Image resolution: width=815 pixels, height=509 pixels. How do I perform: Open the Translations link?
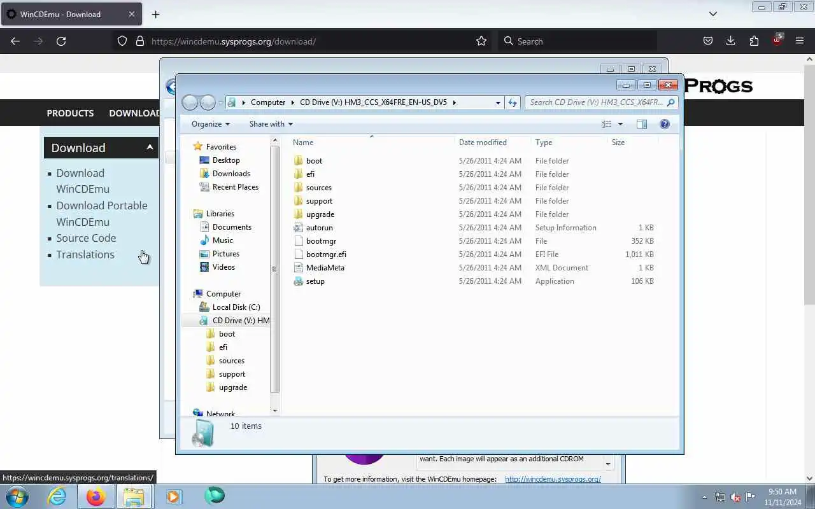85,254
